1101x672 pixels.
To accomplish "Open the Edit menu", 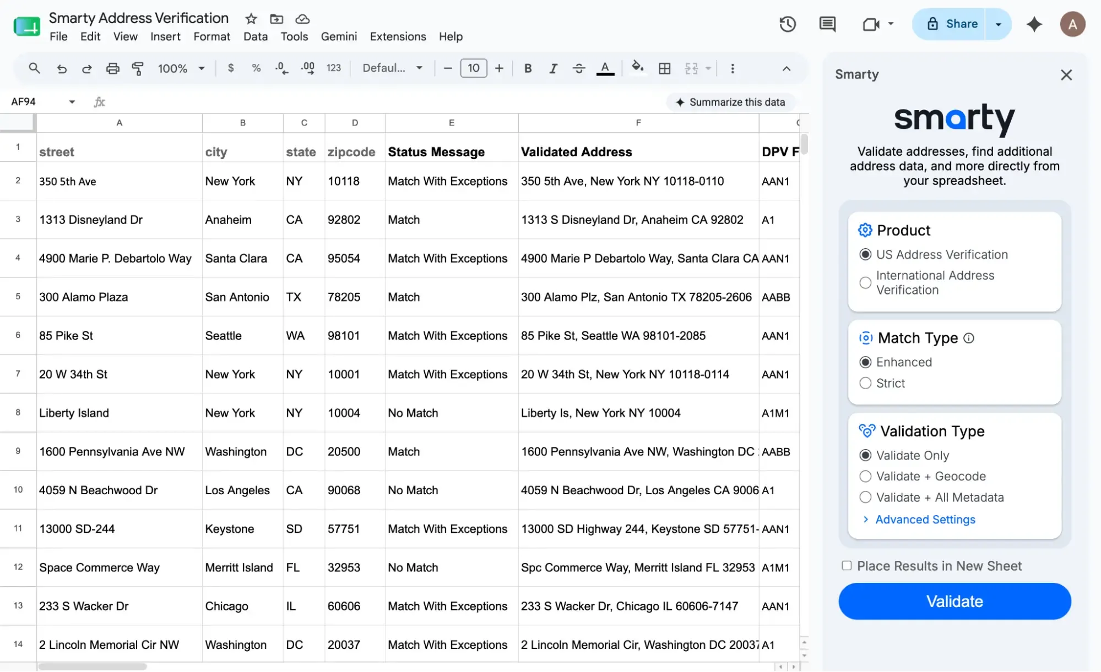I will point(90,36).
